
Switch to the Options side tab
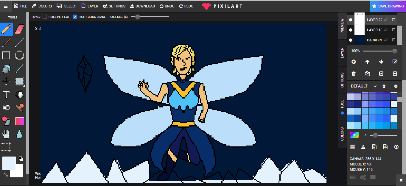[342, 80]
